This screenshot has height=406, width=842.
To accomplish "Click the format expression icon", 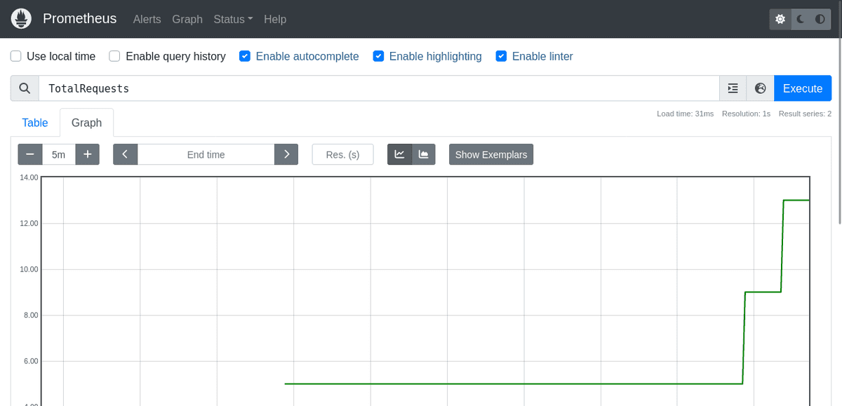I will (x=733, y=88).
